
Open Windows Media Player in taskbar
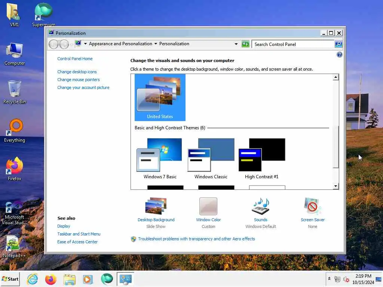tap(88, 279)
